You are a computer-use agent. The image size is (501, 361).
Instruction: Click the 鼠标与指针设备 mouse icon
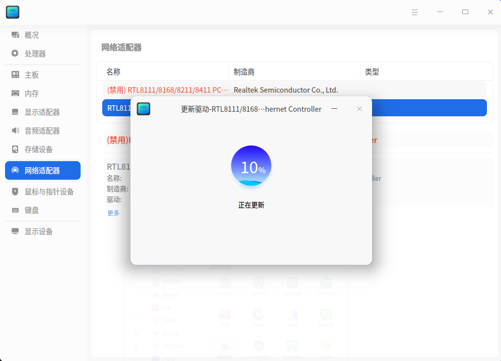point(15,191)
